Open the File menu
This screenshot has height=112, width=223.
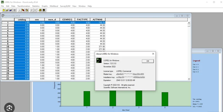pos(2,6)
